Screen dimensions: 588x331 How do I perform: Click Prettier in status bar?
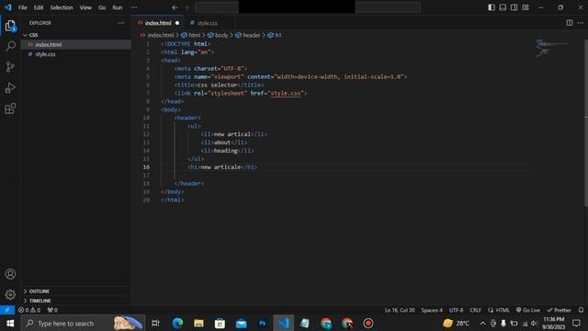tap(560, 310)
